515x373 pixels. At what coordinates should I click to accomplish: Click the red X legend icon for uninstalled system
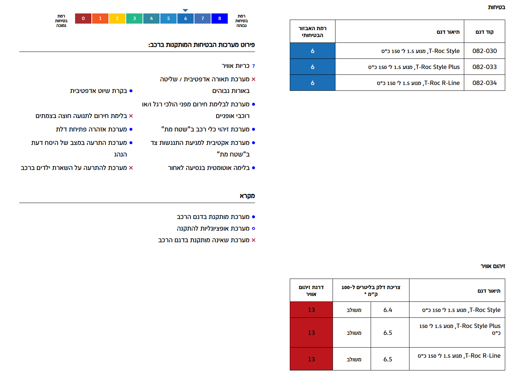tap(254, 240)
